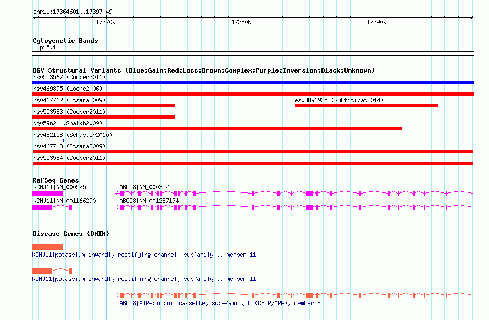
Task: Click the nsv467713 (Itsara2009) label
Action: pyautogui.click(x=69, y=146)
